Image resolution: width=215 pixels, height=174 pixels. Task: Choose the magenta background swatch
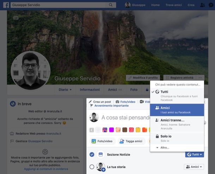tap(111, 130)
